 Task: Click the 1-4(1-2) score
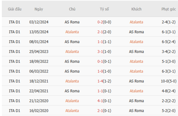[x=104, y=81]
